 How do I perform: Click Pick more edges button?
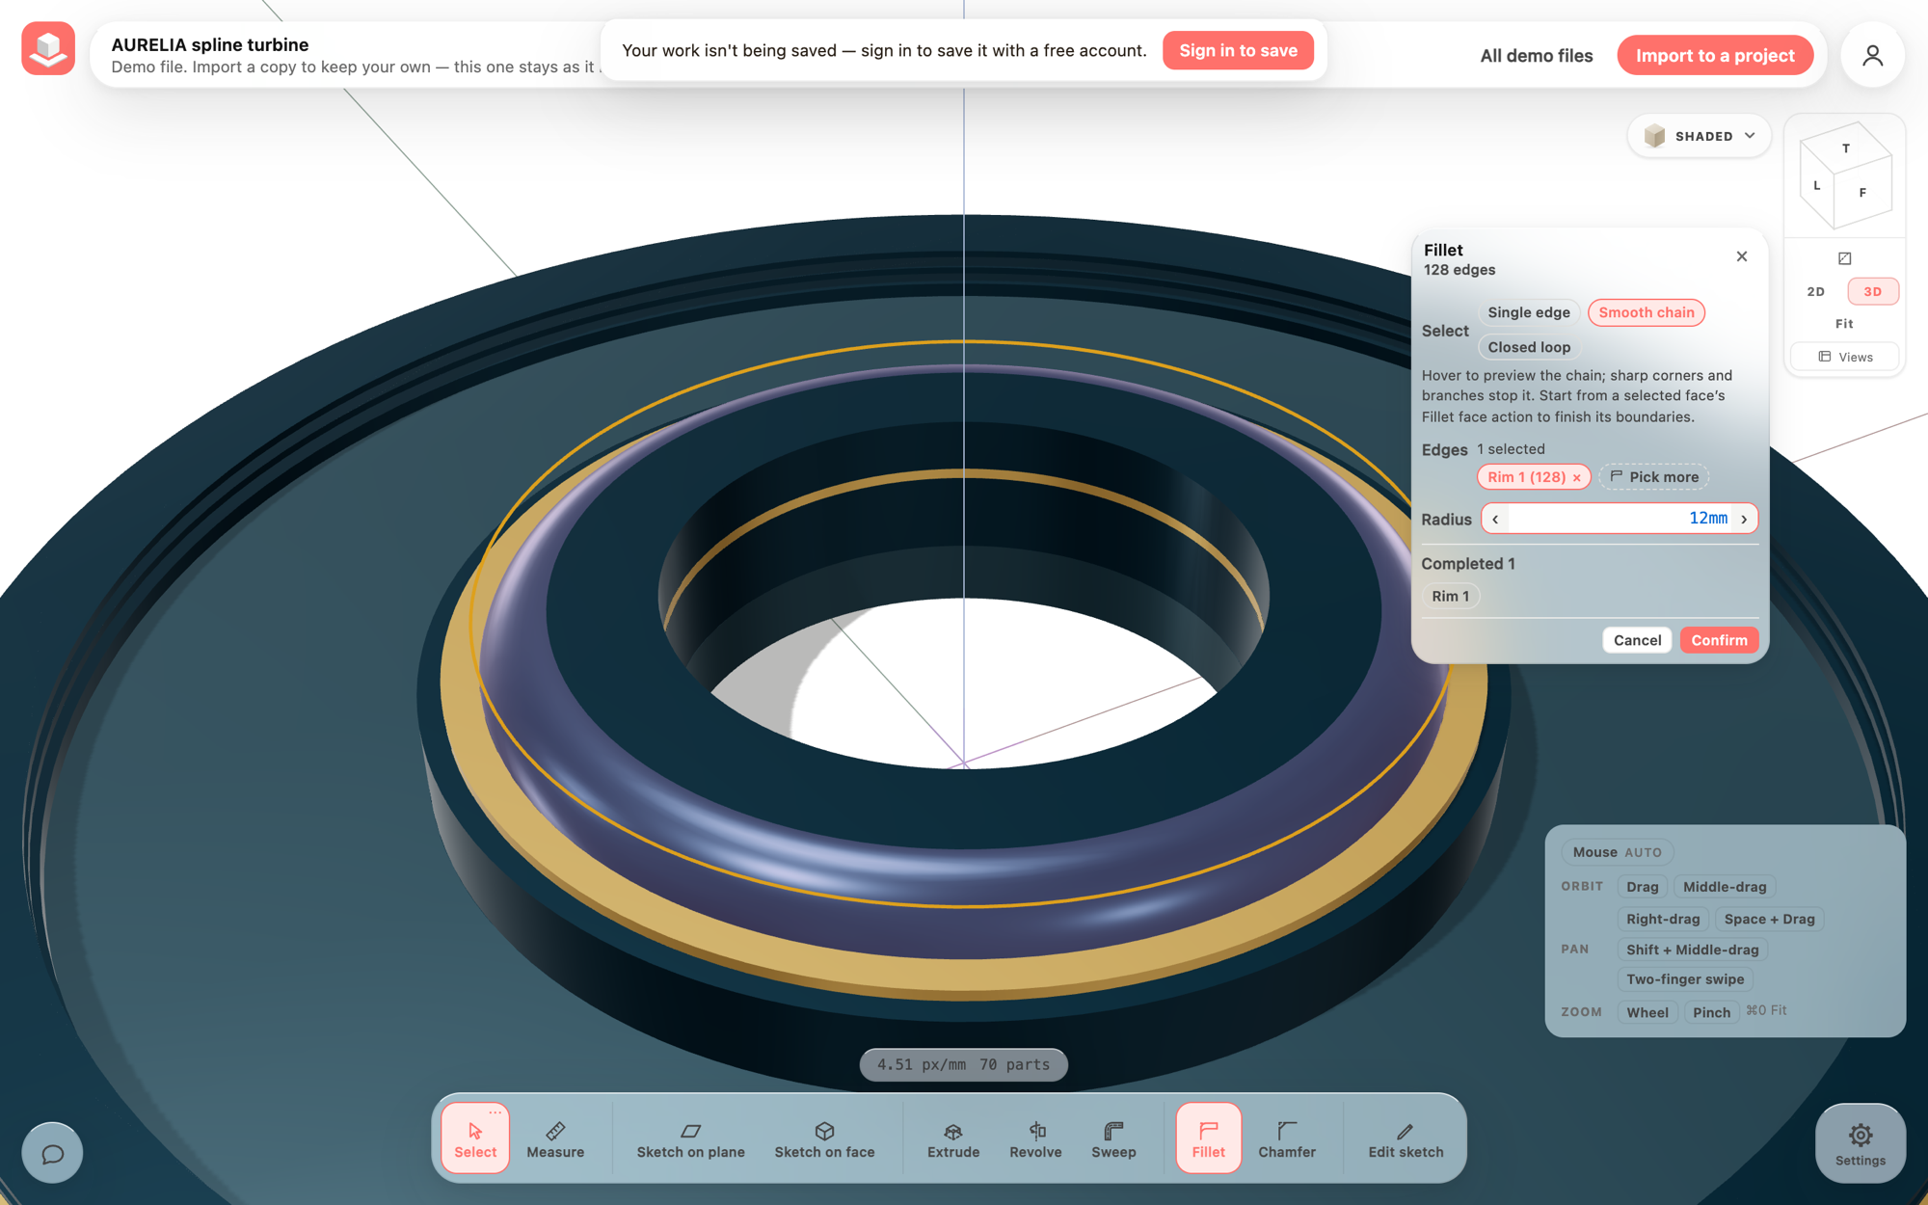point(1654,477)
